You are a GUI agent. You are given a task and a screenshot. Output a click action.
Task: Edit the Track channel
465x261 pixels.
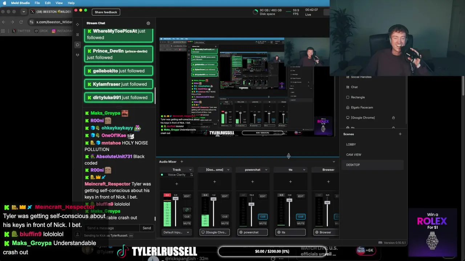coord(187,196)
